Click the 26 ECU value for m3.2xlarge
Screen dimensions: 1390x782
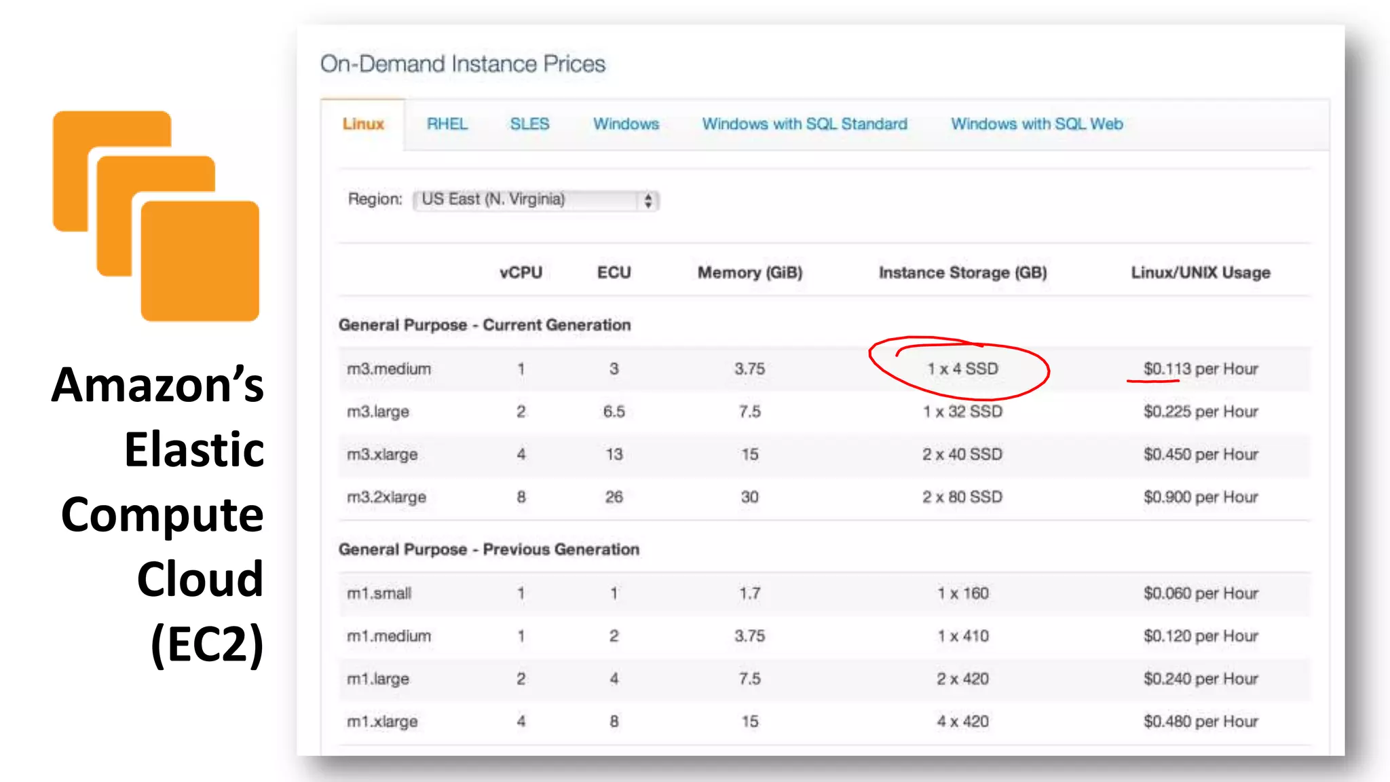pos(614,498)
